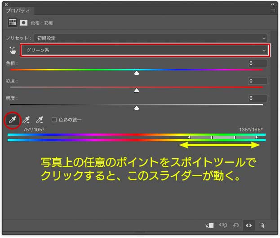Open the グリーン系 color range dropdown
Screen dimensions: 280x238
click(145, 50)
